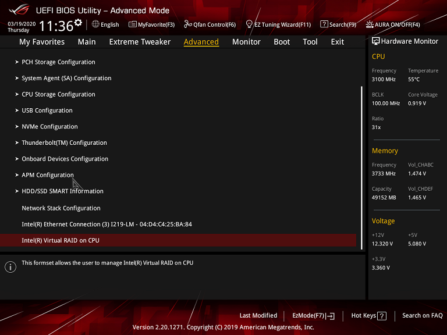Change language via English button
447x335 pixels.
click(x=105, y=24)
